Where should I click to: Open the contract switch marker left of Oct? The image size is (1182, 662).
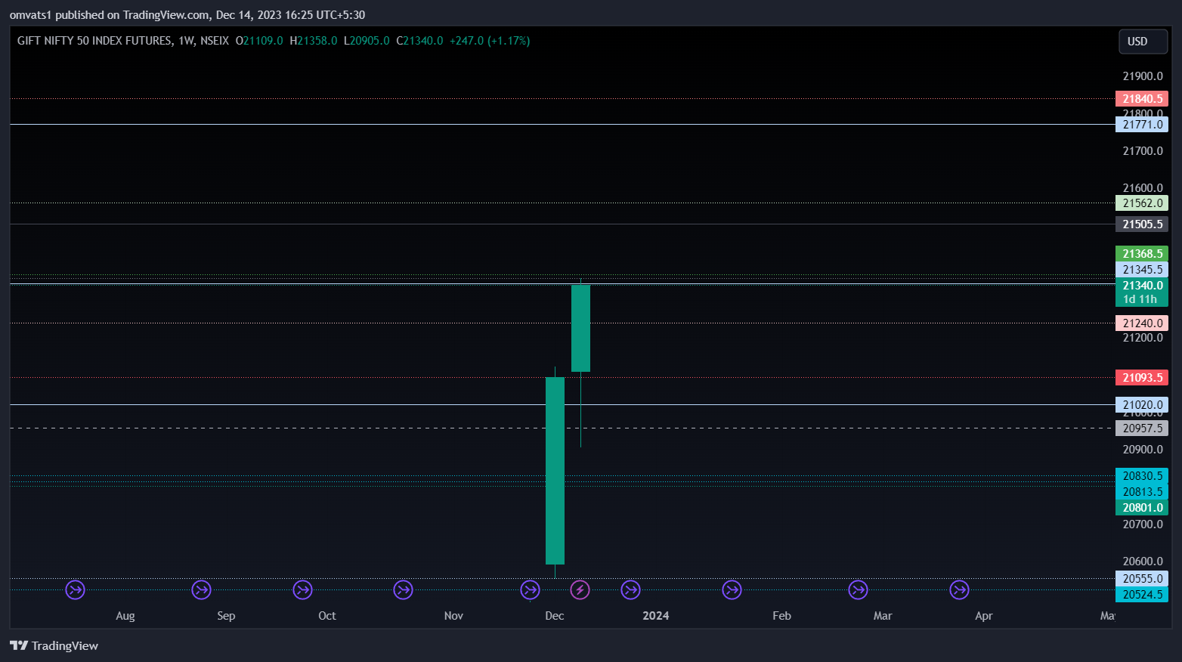click(x=302, y=589)
